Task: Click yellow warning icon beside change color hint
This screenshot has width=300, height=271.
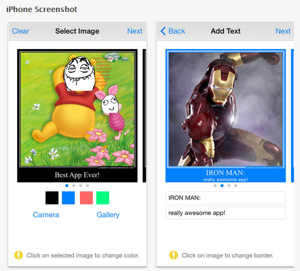Action: [x=18, y=255]
